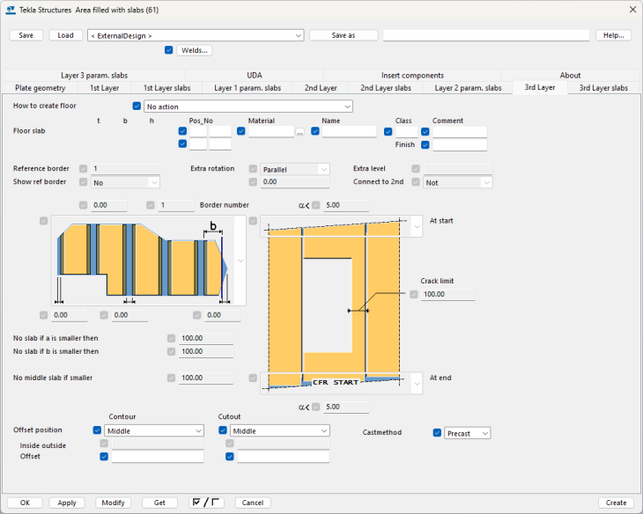The image size is (643, 514).
Task: Switch to the 3rd Layer slabs tab
Action: tap(603, 88)
